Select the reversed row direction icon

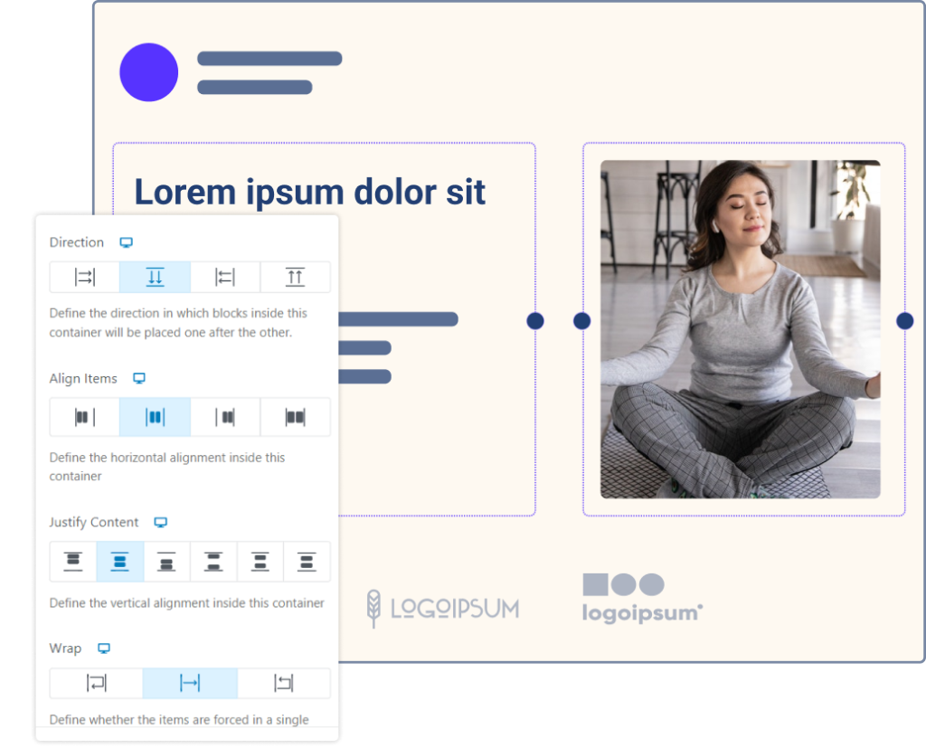(x=225, y=277)
